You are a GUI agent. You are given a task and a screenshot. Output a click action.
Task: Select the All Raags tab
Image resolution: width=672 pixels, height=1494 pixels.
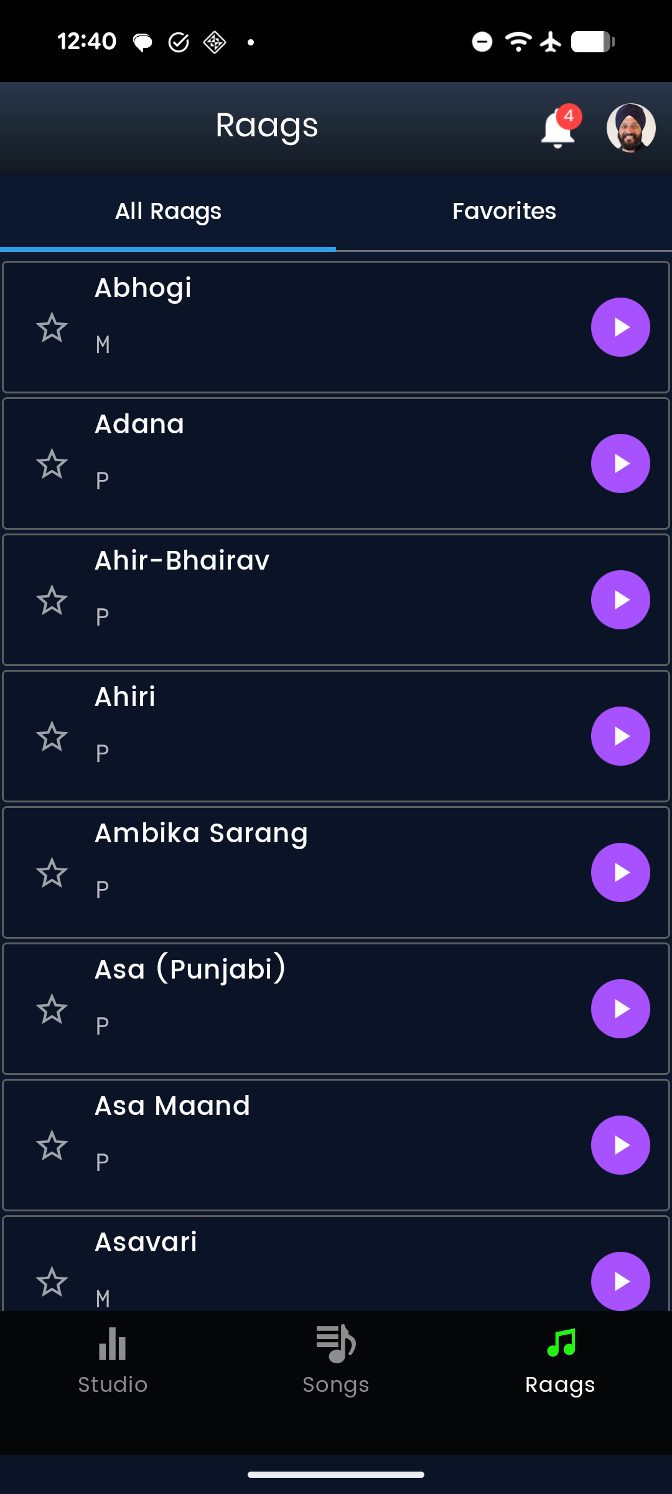(x=168, y=212)
